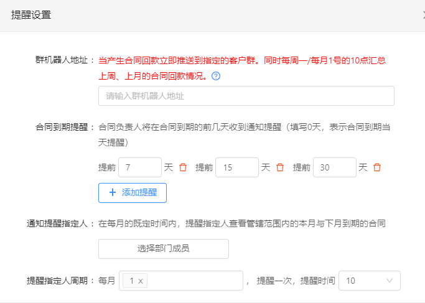
Task: Click the reminder time dropdown chevron arrow
Action: (390, 281)
